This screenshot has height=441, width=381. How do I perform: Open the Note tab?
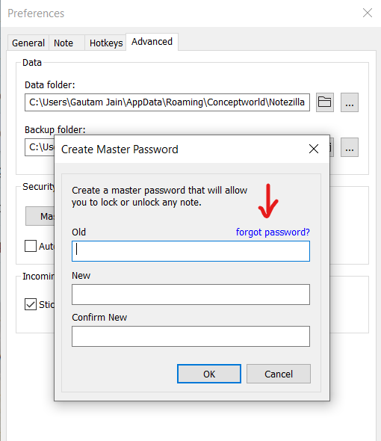coord(63,43)
